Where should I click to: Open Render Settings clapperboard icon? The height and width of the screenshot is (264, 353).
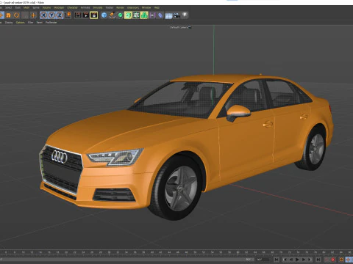click(94, 15)
